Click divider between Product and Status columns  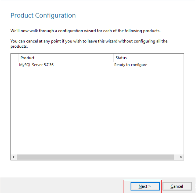113,58
